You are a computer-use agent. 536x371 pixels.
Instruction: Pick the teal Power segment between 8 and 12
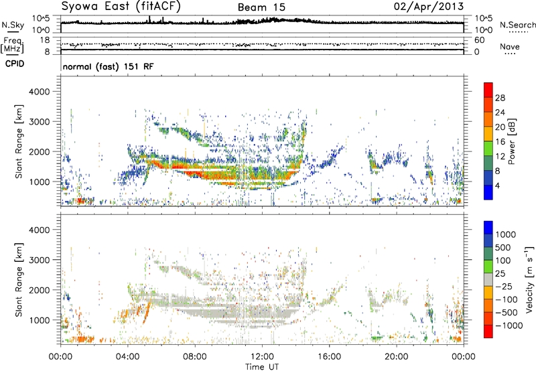(488, 163)
